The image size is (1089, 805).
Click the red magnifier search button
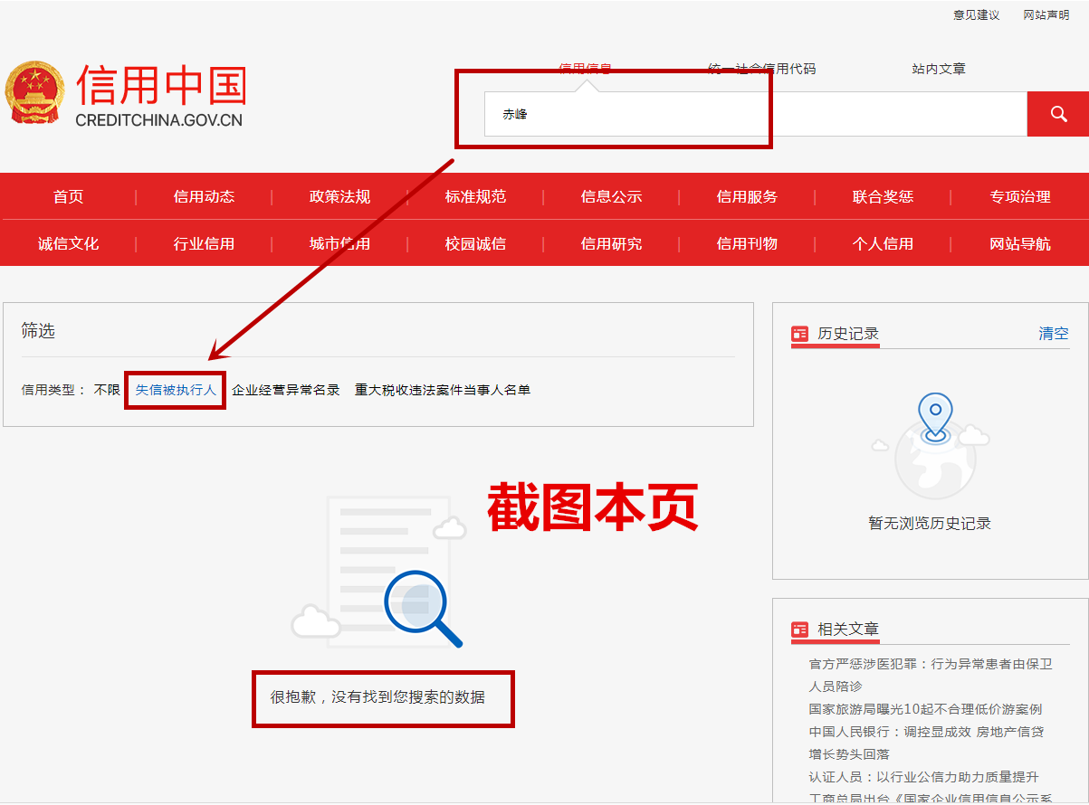[x=1057, y=114]
